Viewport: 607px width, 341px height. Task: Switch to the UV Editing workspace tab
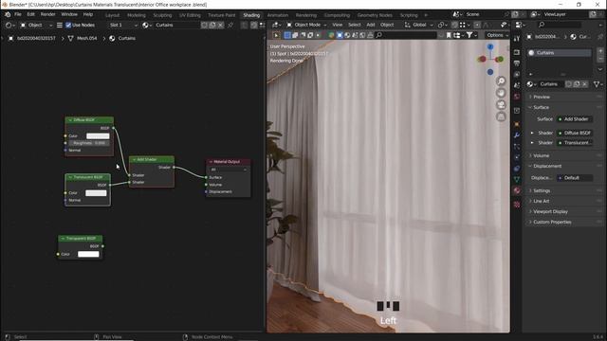tap(190, 15)
